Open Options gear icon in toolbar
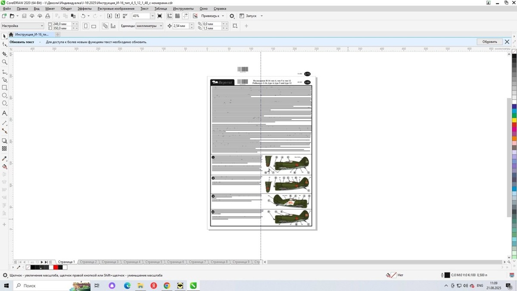Screen dimensions: 517x291 pos(232,16)
